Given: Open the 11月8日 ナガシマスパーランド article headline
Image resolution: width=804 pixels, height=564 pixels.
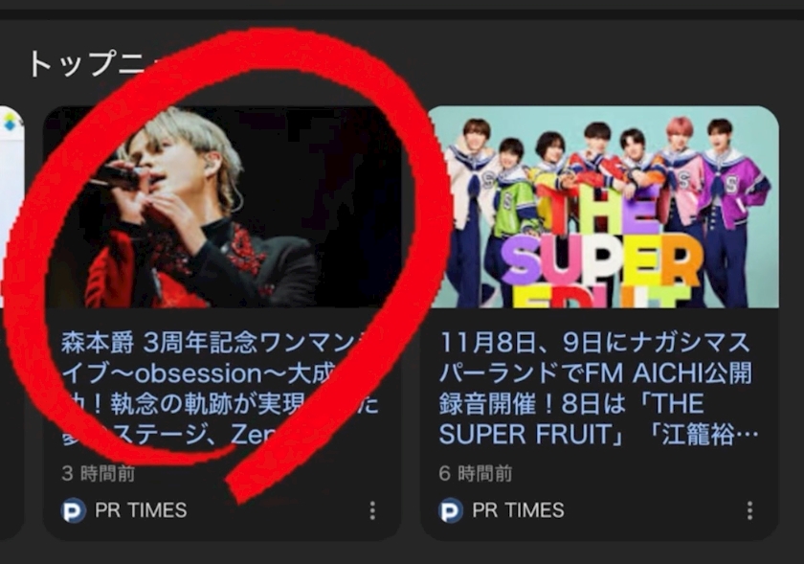Looking at the screenshot, I should 598,389.
